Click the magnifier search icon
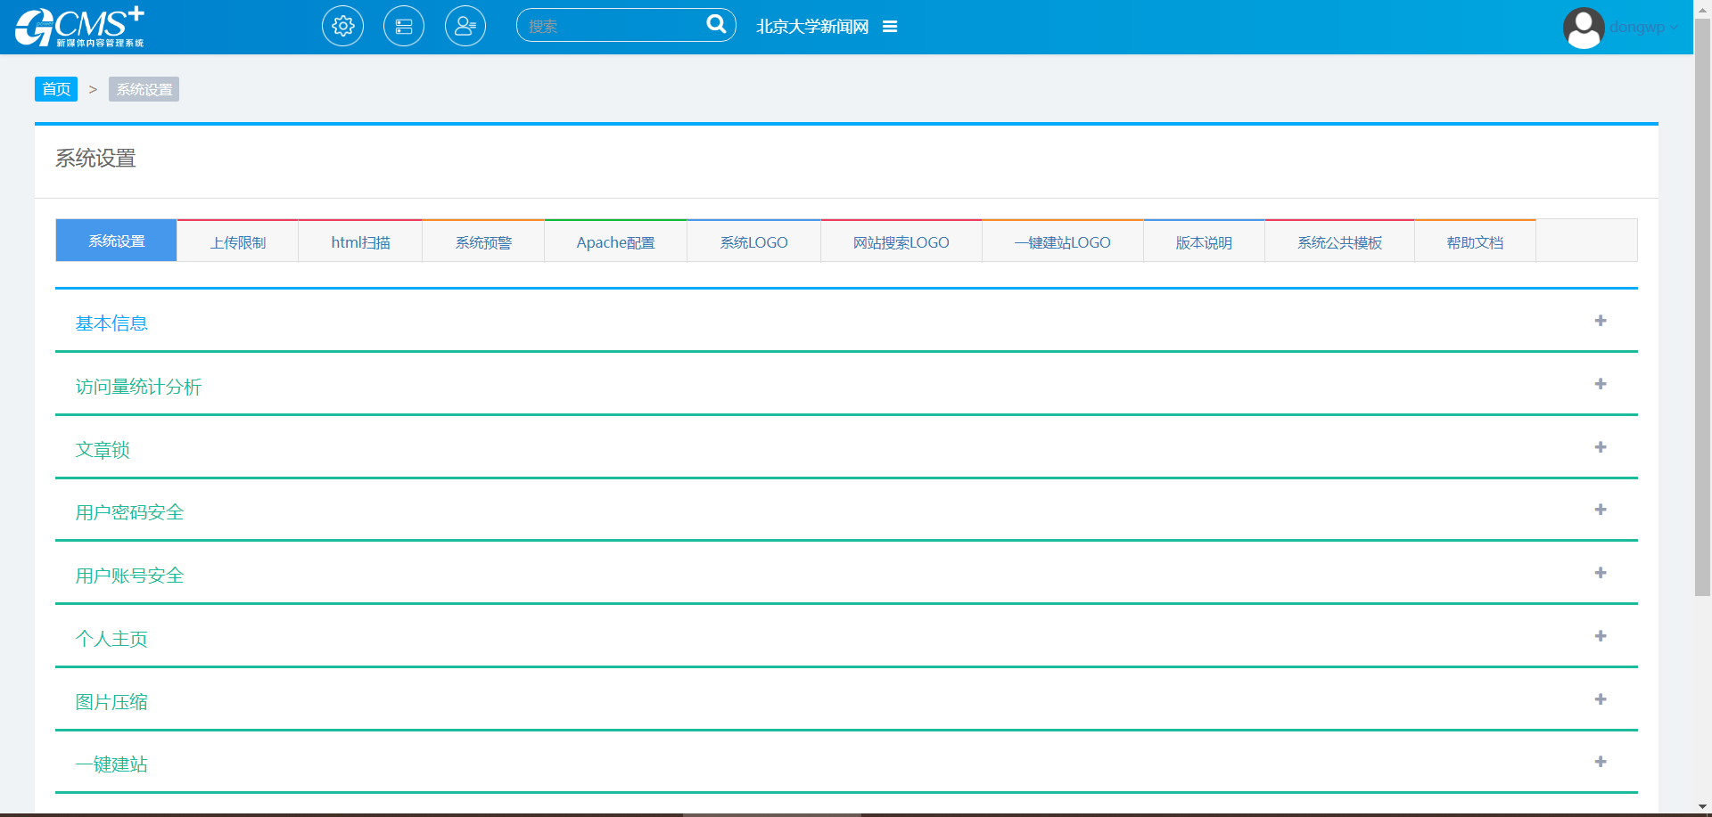 [716, 24]
